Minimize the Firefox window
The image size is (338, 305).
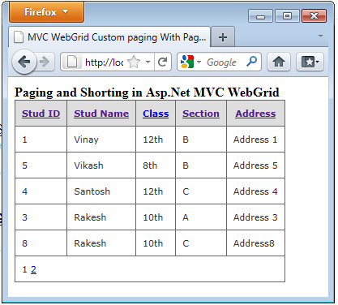(x=260, y=16)
